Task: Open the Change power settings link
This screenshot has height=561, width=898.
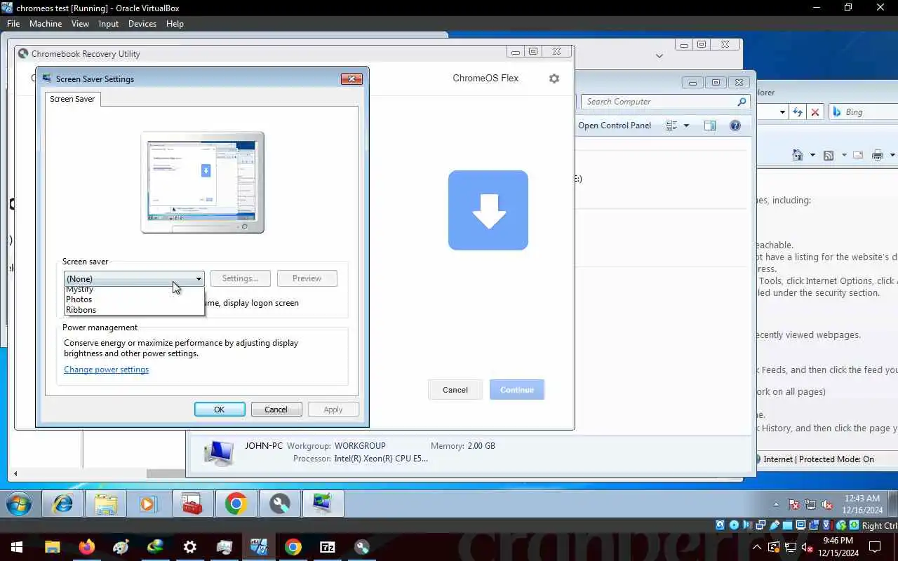Action: click(x=107, y=370)
